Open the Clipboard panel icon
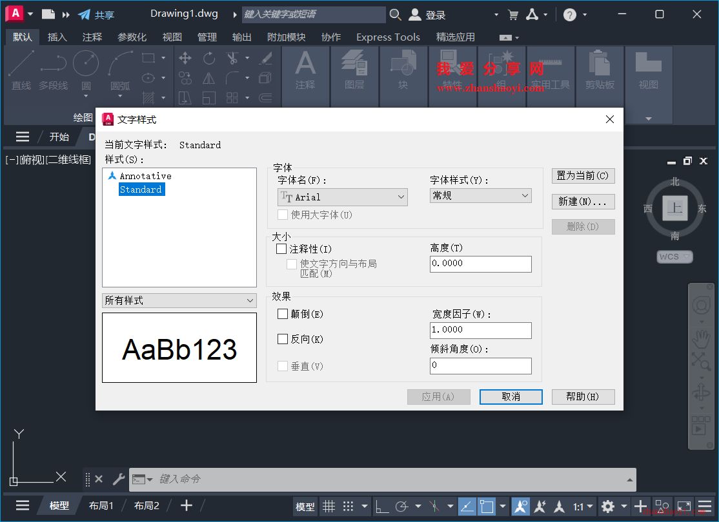The width and height of the screenshot is (719, 522). (600, 70)
